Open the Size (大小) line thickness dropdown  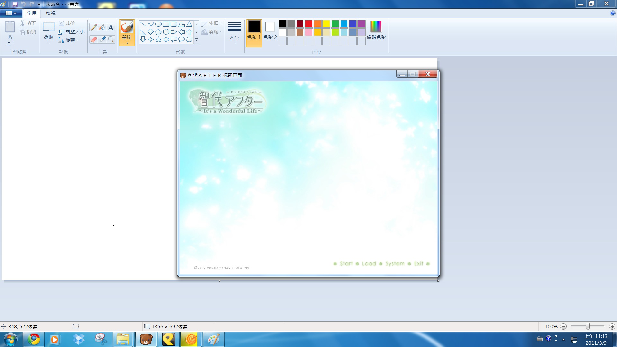(x=235, y=33)
